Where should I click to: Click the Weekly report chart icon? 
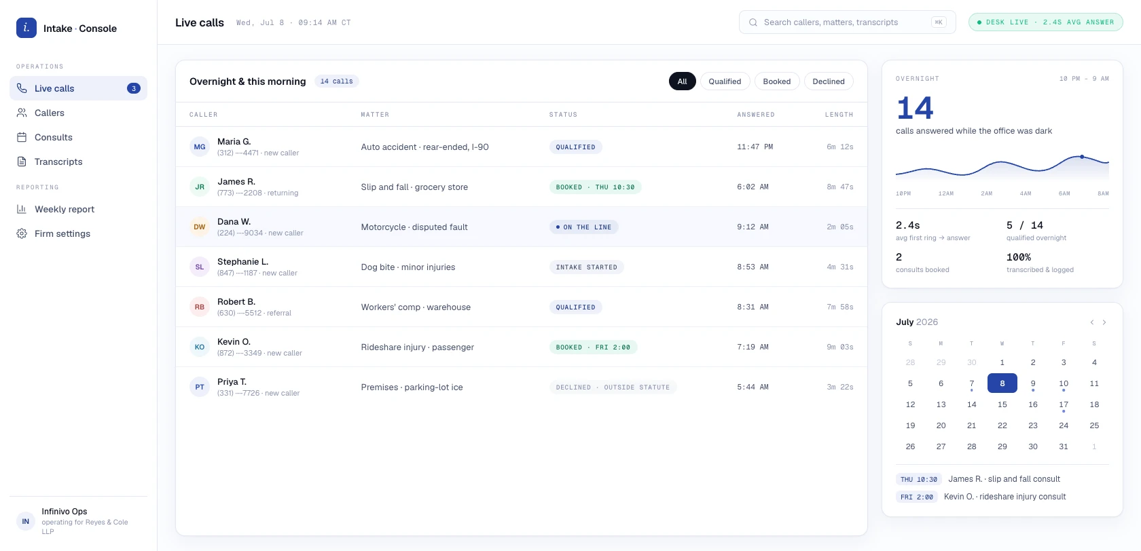coord(22,209)
